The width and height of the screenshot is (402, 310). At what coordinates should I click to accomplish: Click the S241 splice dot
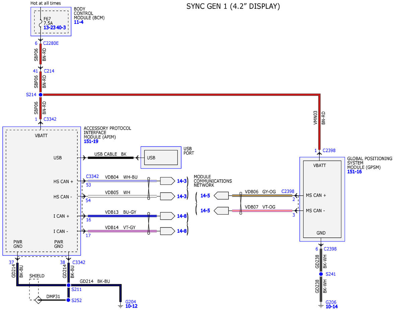point(321,274)
